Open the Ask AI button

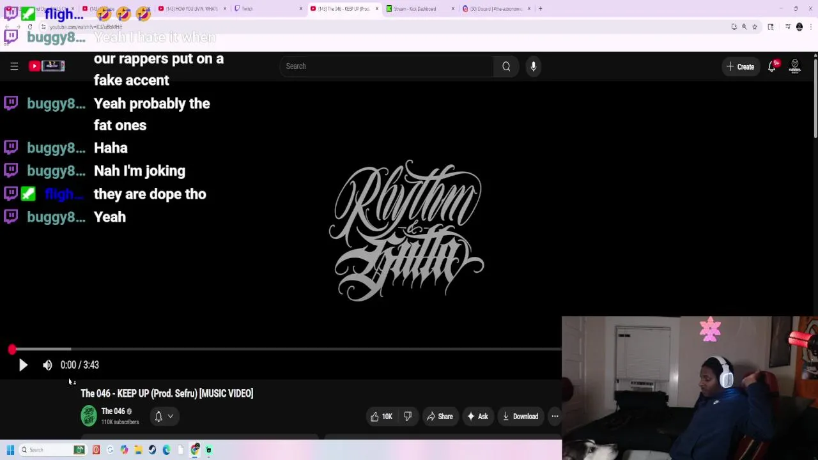point(477,417)
